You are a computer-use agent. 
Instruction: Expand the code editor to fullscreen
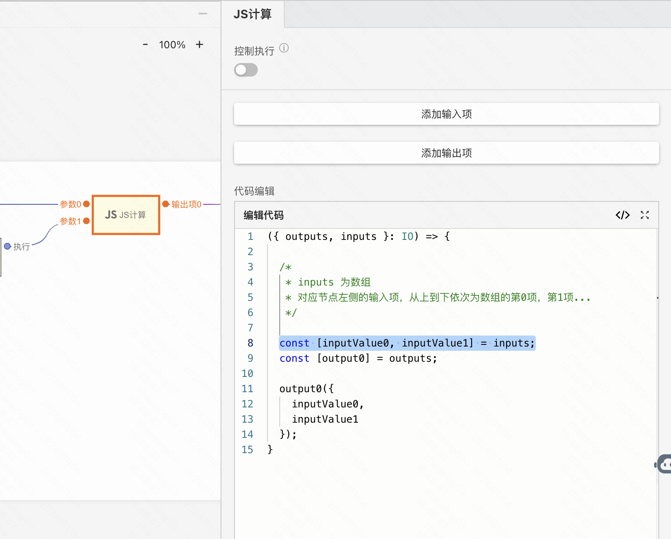645,215
